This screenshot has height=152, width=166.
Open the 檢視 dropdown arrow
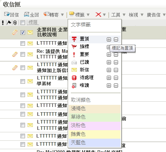click(142, 15)
